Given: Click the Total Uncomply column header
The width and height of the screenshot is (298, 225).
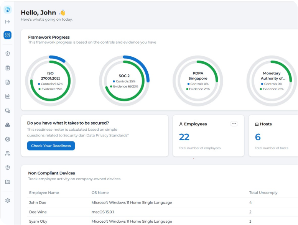Looking at the screenshot, I should (263, 192).
